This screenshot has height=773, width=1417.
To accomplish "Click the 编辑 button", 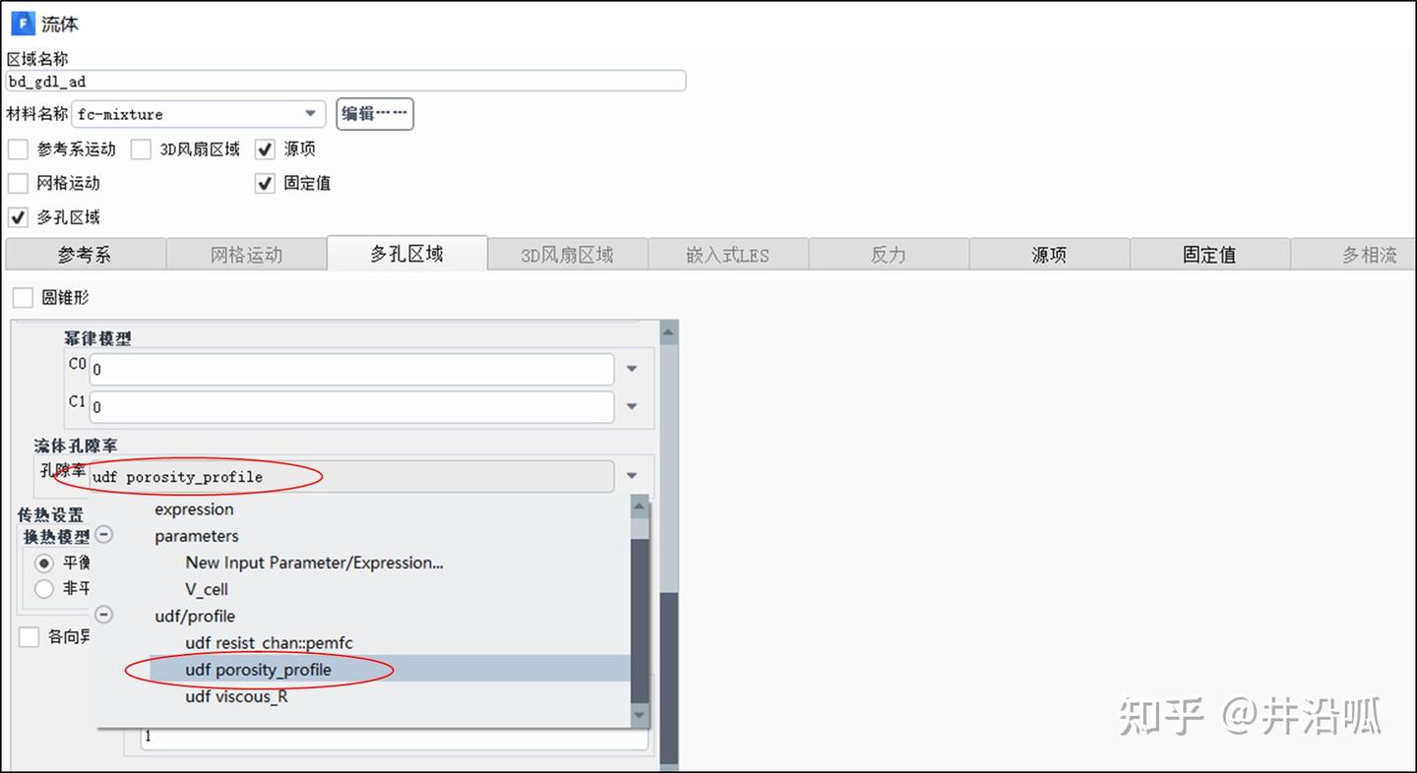I will [x=374, y=114].
